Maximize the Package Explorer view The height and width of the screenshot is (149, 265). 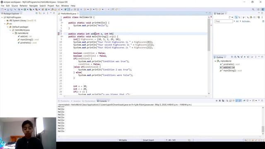[x=54, y=13]
